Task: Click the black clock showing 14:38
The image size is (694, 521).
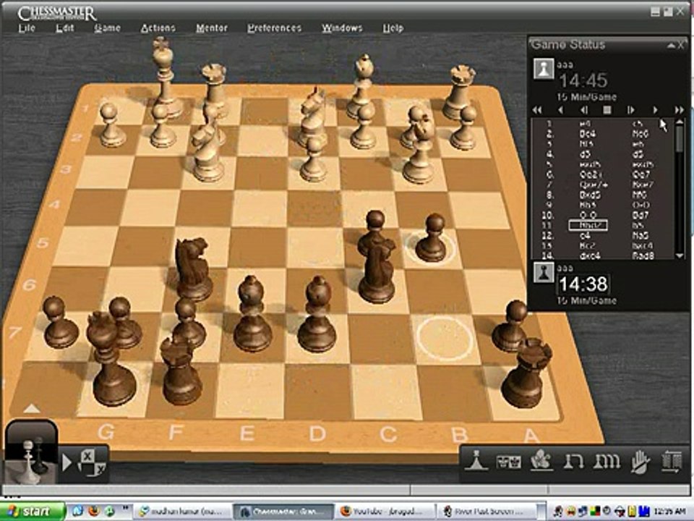Action: [x=583, y=284]
